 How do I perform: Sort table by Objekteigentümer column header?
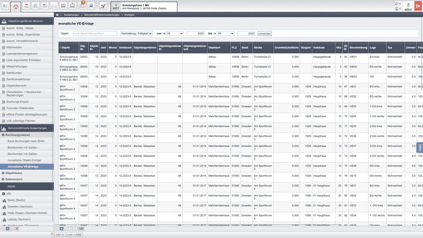[x=143, y=47]
